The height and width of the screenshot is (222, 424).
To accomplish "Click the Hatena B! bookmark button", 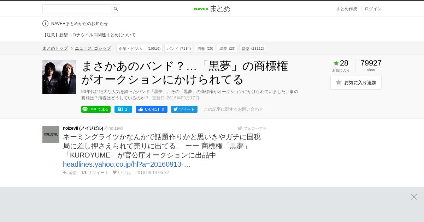I will tap(123, 109).
